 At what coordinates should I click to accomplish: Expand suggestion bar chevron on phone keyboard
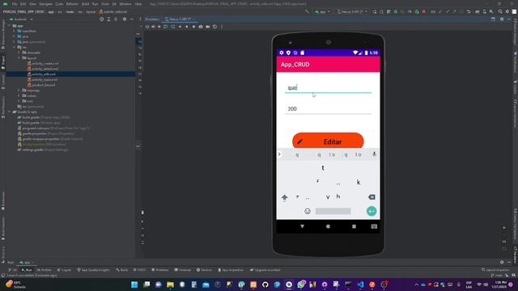pyautogui.click(x=279, y=154)
